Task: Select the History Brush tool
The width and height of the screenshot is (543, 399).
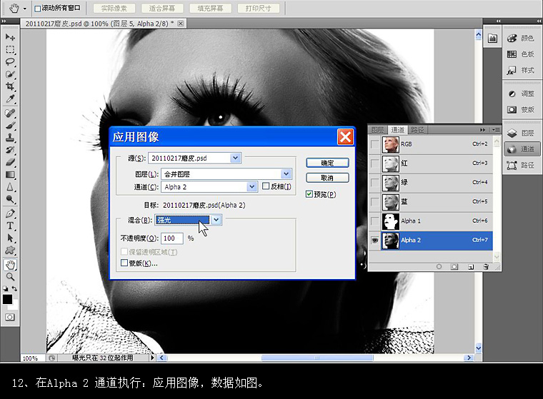Action: coord(10,149)
